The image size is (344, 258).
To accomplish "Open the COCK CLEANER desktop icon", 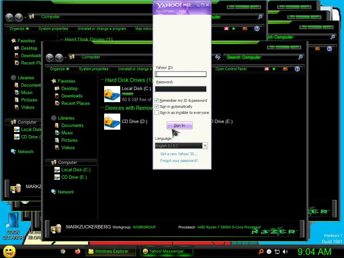I will tap(12, 226).
